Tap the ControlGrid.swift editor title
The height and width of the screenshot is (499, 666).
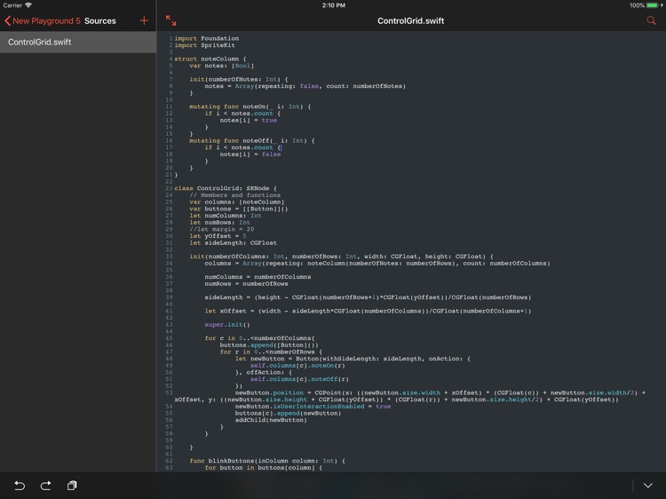(x=411, y=20)
